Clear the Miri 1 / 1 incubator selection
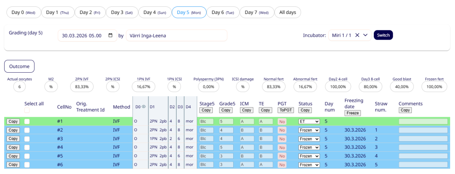Image resolution: width=455 pixels, height=174 pixels. pyautogui.click(x=357, y=35)
